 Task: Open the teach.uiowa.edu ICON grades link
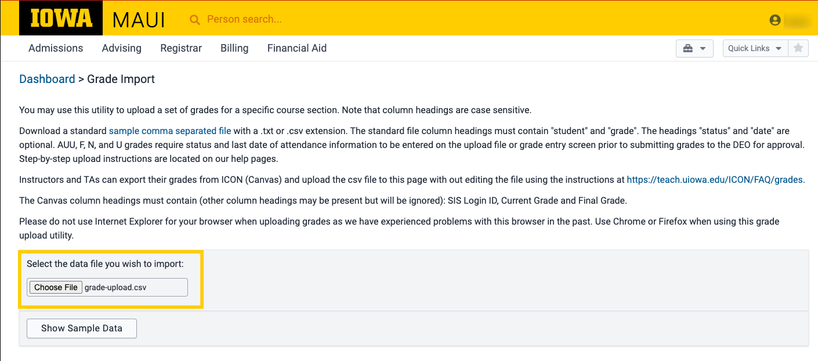[x=715, y=180]
